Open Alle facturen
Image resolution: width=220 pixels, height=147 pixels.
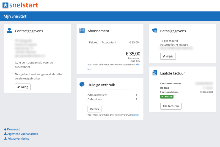coord(171,106)
